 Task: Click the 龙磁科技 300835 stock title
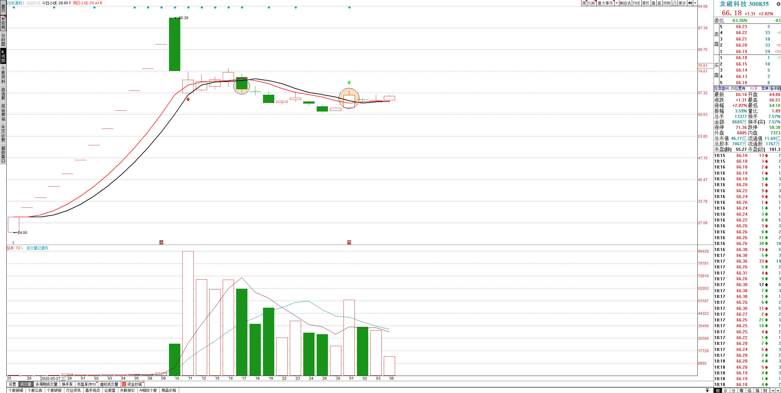tap(744, 4)
